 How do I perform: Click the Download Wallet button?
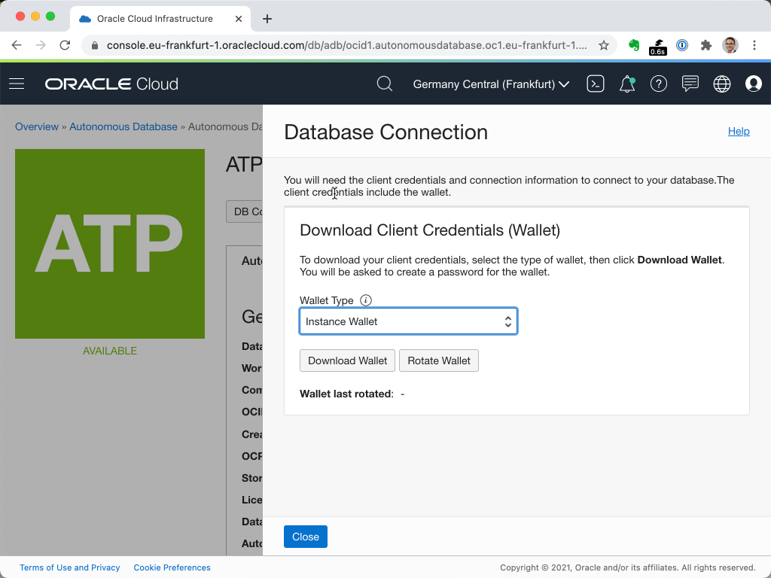[x=347, y=360]
